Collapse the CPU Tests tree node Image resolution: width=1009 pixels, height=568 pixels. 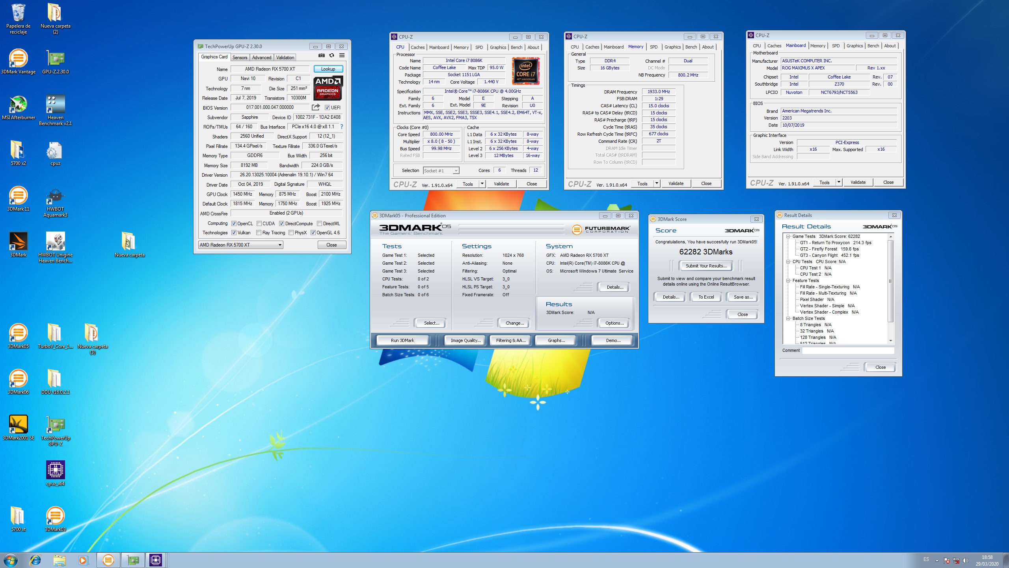[788, 262]
